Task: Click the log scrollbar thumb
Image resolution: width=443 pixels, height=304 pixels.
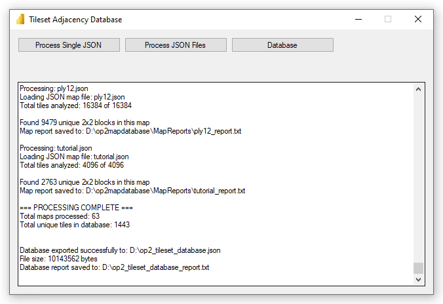Action: [418, 268]
